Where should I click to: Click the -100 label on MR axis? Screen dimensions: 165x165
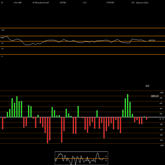162,146
